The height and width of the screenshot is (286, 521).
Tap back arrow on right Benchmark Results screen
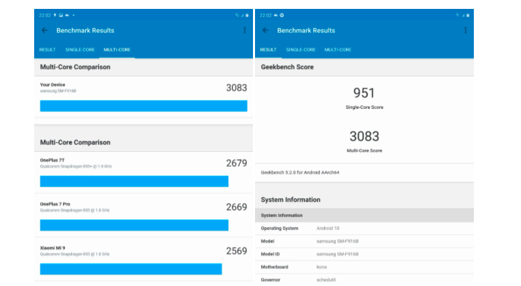(265, 30)
